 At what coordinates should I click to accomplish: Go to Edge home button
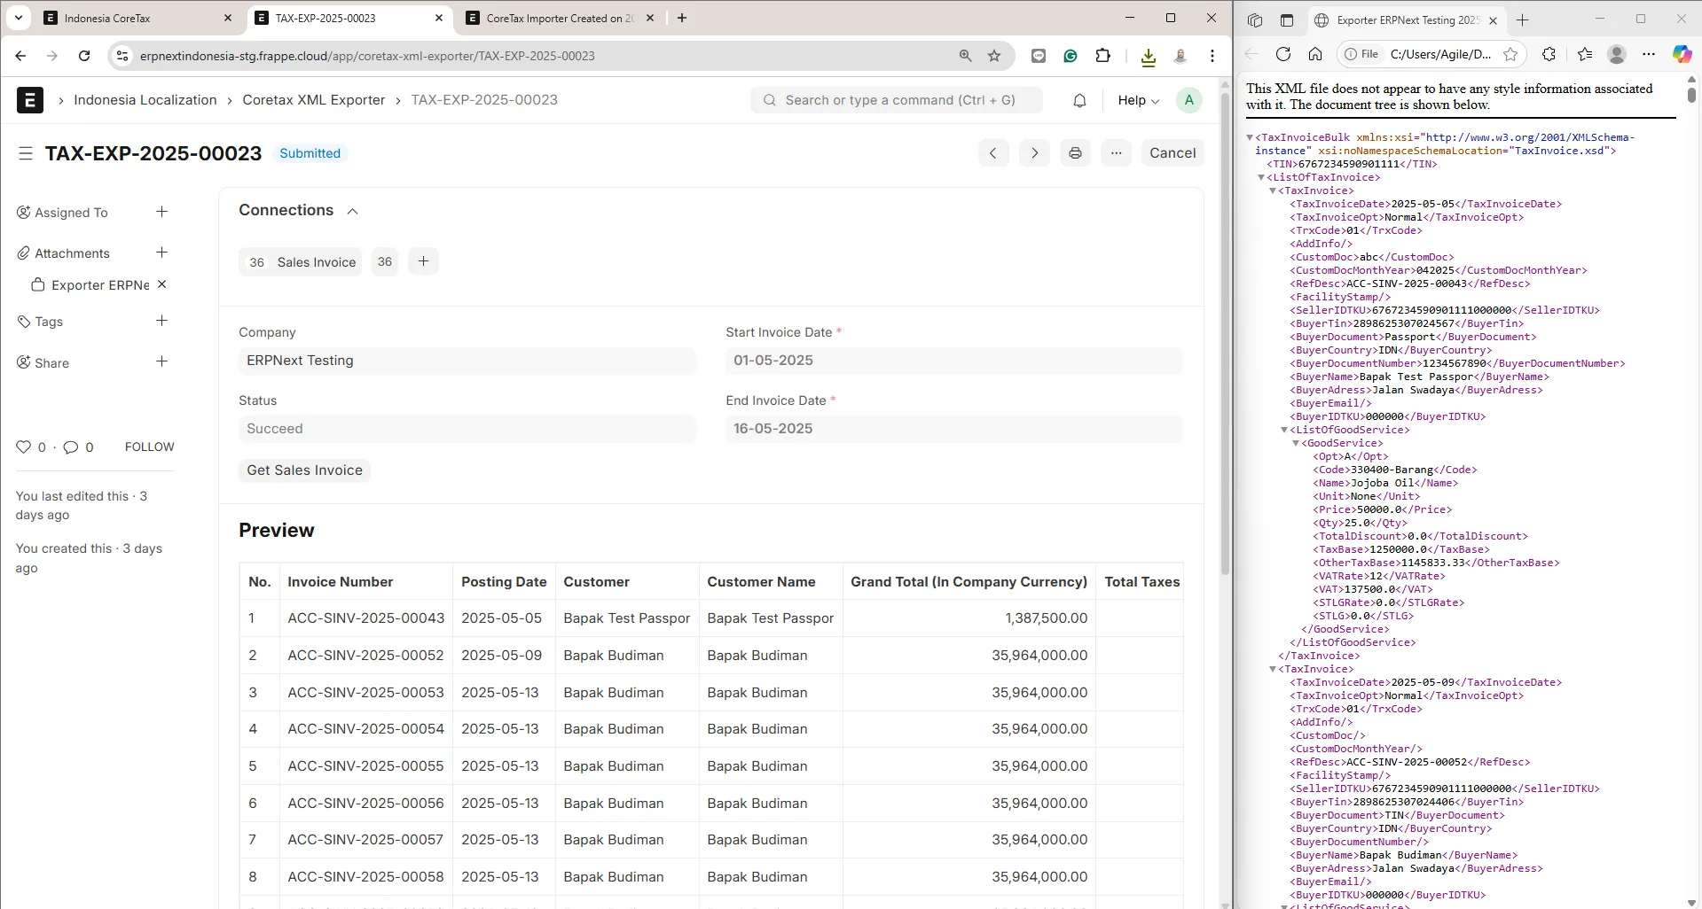tap(1315, 54)
